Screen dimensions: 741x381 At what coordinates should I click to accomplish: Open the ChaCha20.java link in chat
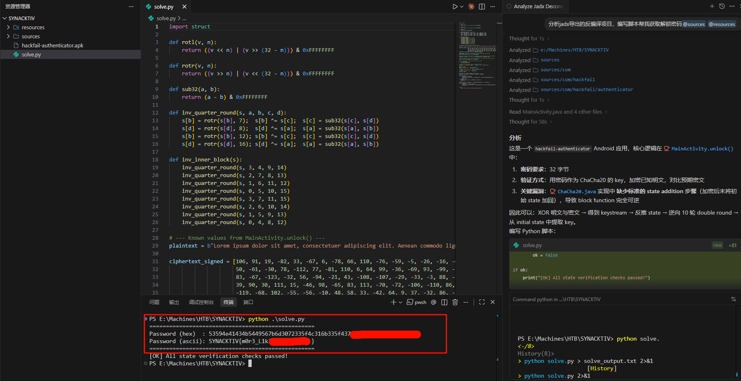576,192
